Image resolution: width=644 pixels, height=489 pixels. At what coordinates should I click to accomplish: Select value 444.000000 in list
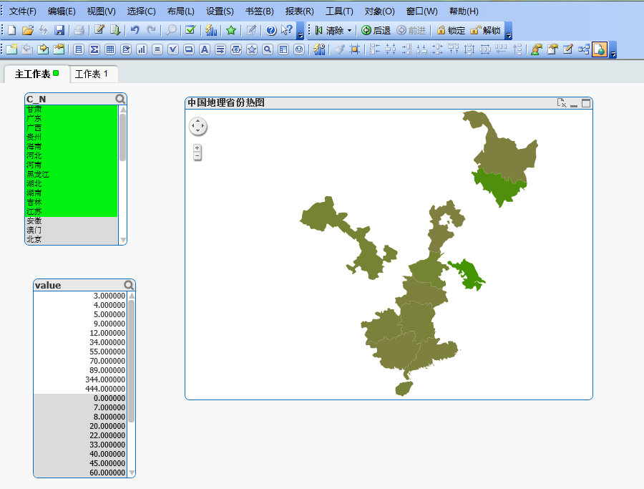tap(80, 389)
